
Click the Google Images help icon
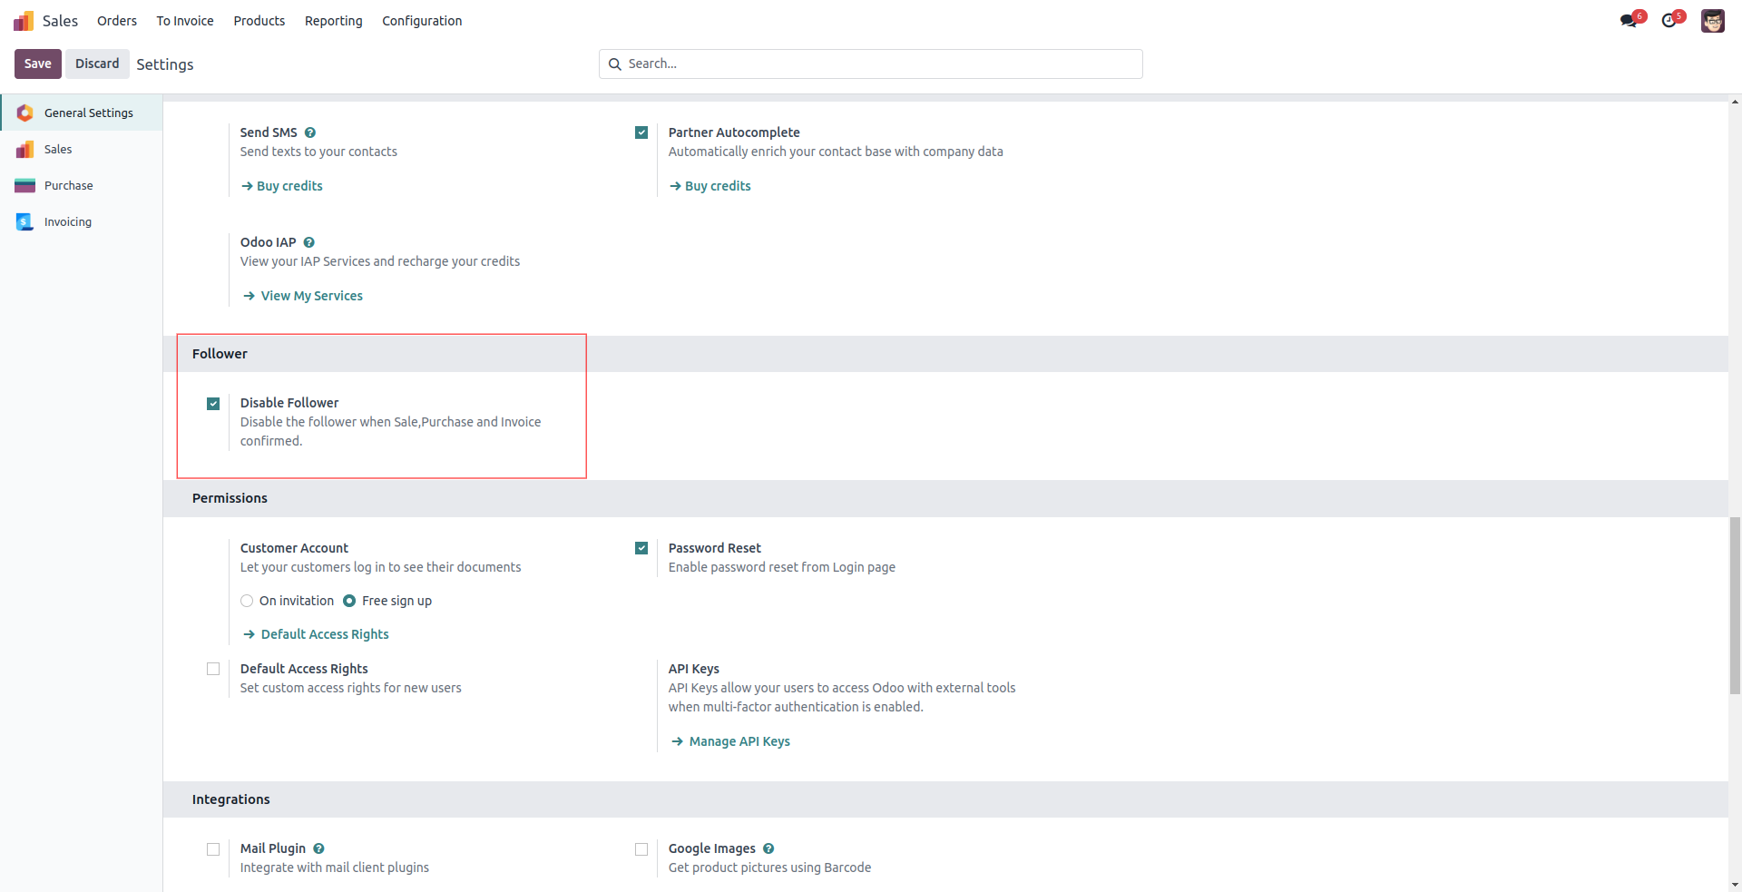[768, 848]
